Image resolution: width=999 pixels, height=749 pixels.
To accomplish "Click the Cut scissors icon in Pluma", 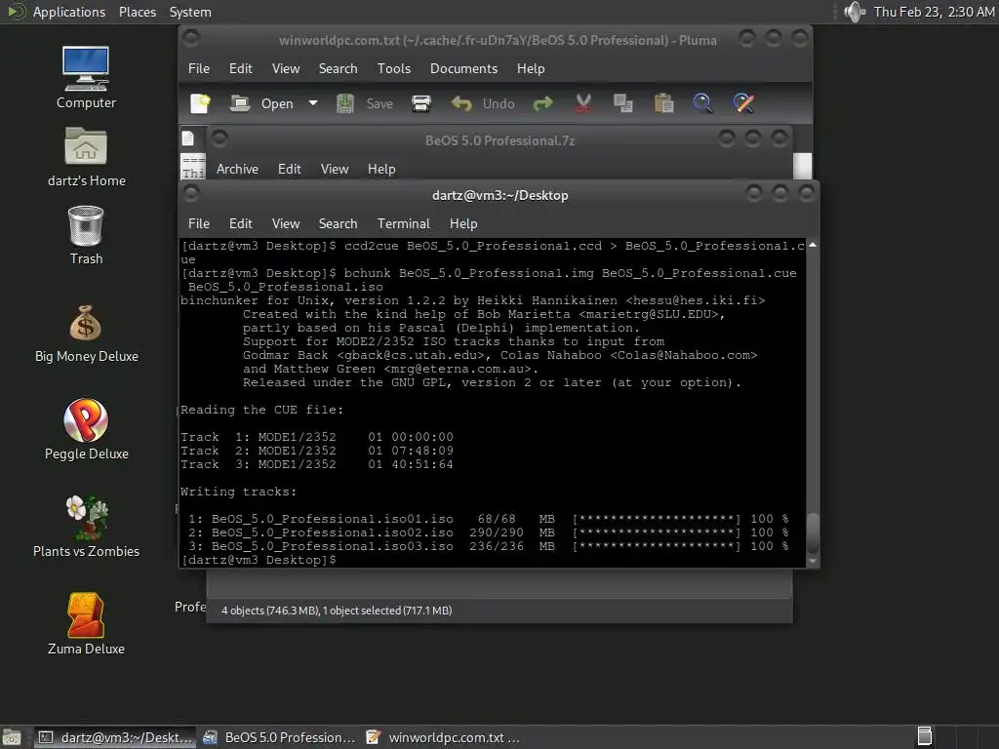I will click(583, 103).
